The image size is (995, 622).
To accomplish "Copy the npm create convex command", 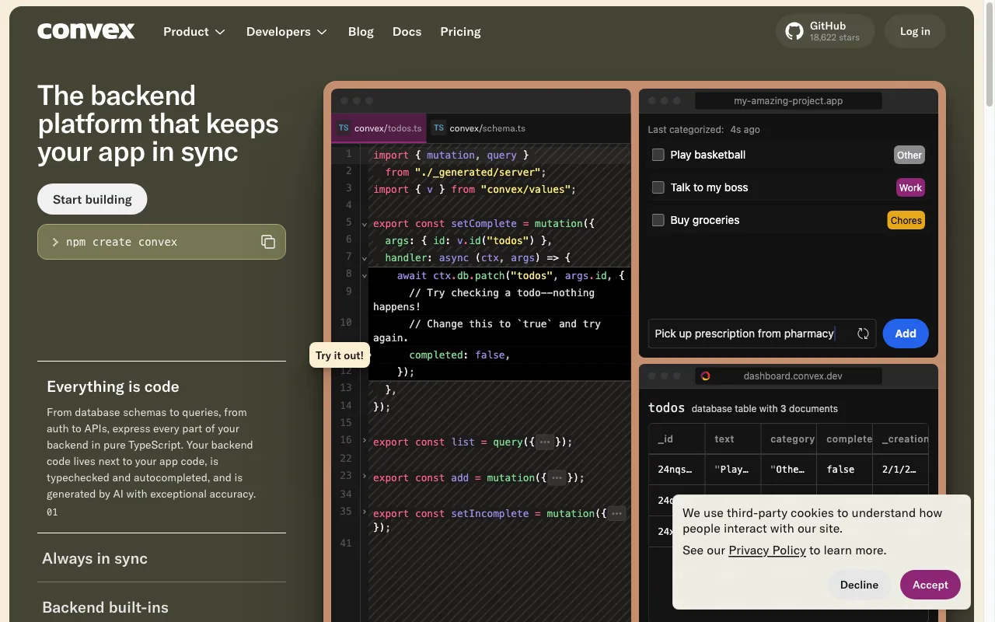I will (x=268, y=242).
